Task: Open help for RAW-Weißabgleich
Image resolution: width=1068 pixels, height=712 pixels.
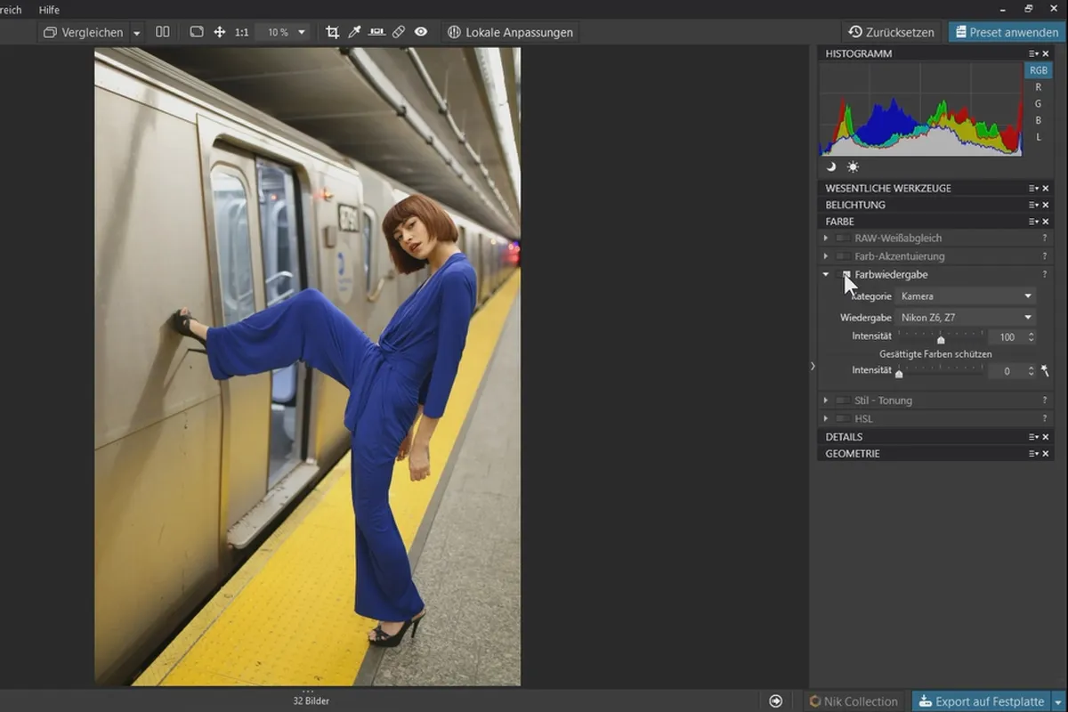Action: [1045, 239]
